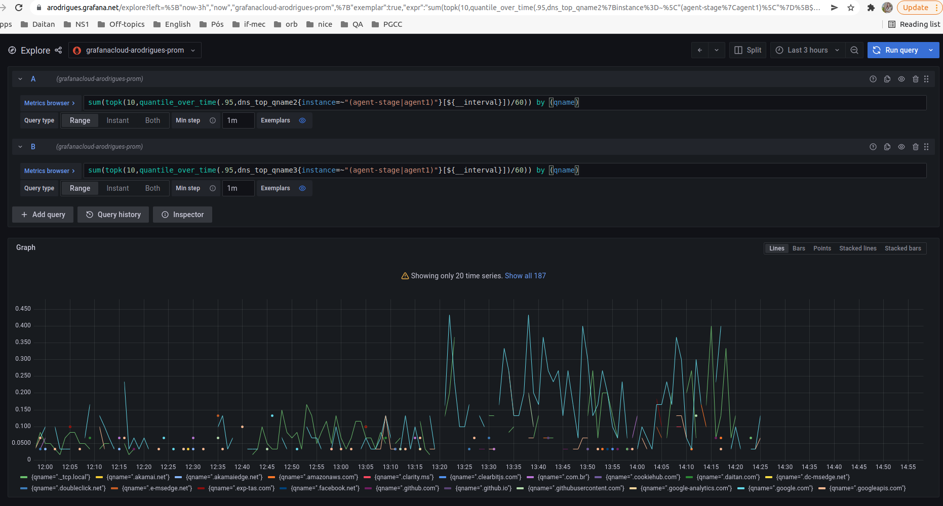Open the Min step tooltip info icon
943x506 pixels.
pos(212,120)
